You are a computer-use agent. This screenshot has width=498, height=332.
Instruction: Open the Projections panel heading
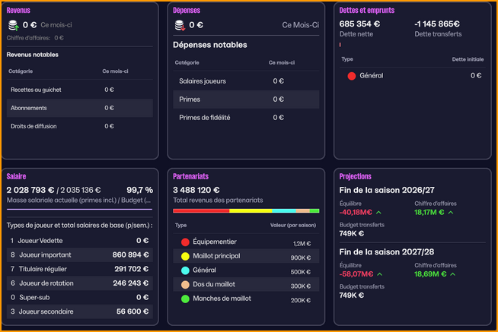[x=356, y=175]
